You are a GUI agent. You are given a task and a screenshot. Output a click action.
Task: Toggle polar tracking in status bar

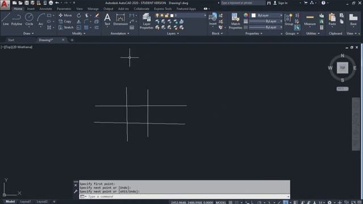click(x=260, y=202)
